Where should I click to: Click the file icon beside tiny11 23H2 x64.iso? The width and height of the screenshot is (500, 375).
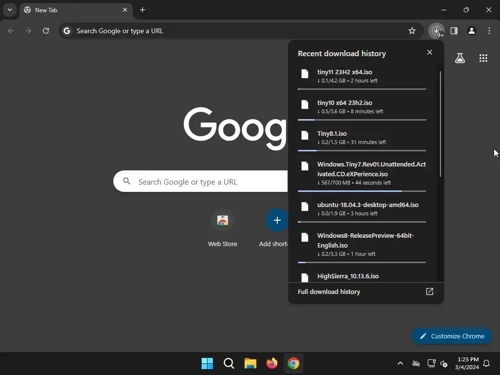pyautogui.click(x=305, y=74)
